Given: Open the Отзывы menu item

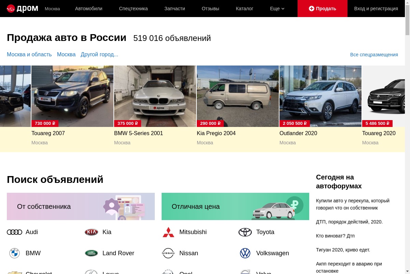Looking at the screenshot, I should coord(210,9).
